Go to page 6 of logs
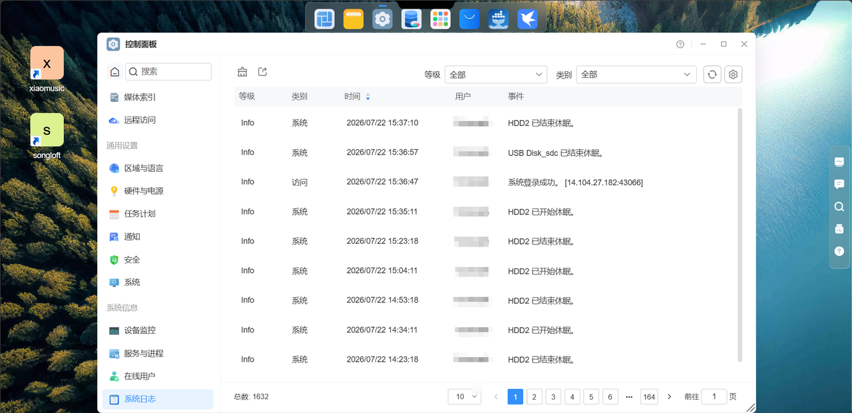Viewport: 852px width, 413px height. 610,396
